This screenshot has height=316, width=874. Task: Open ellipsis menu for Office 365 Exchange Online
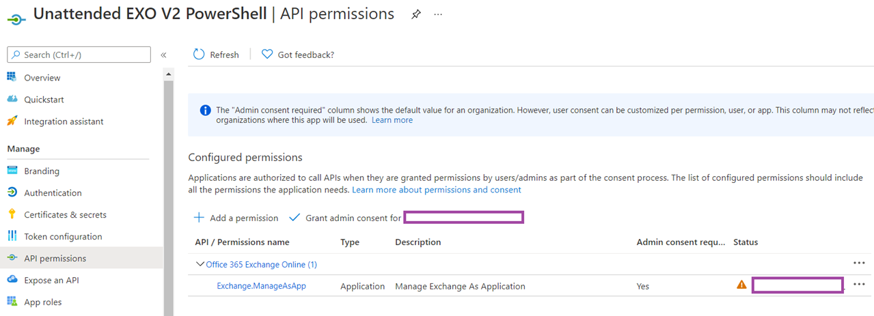(x=859, y=263)
